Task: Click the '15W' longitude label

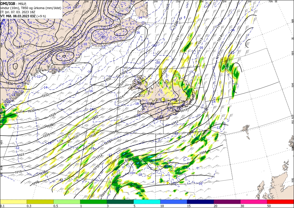Action: pyautogui.click(x=178, y=1)
